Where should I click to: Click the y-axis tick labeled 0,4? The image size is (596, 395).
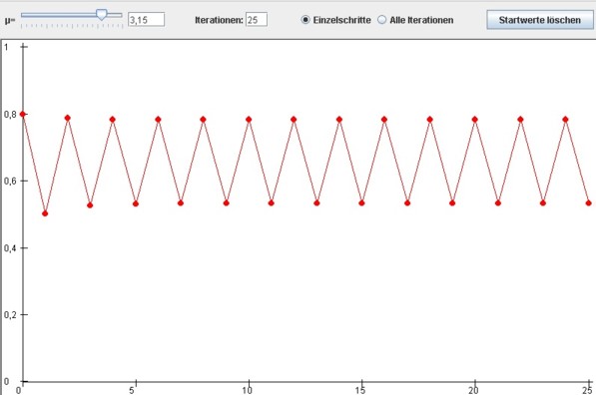coord(10,248)
